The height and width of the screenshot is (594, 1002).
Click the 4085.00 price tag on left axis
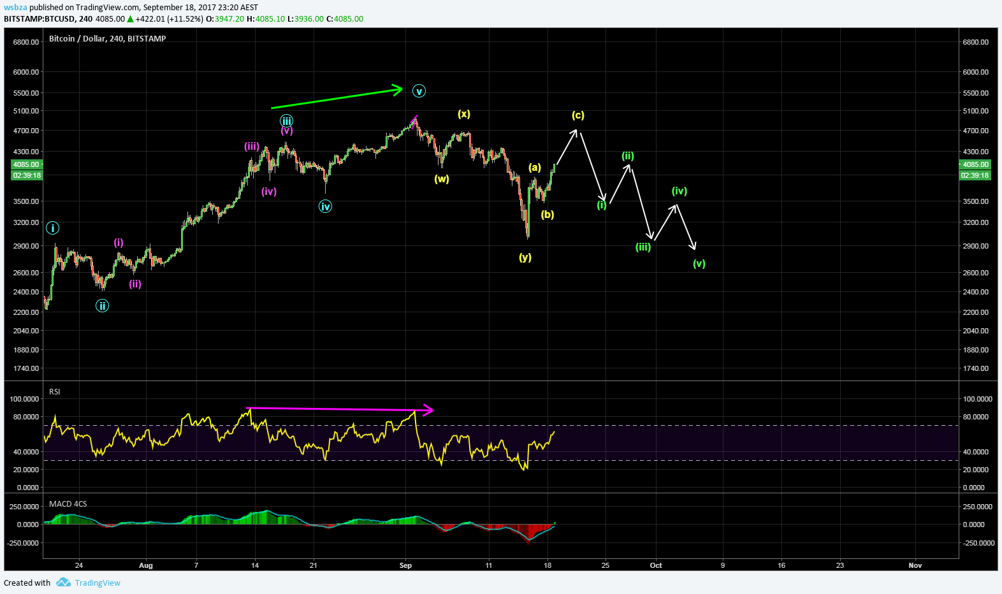pyautogui.click(x=27, y=164)
